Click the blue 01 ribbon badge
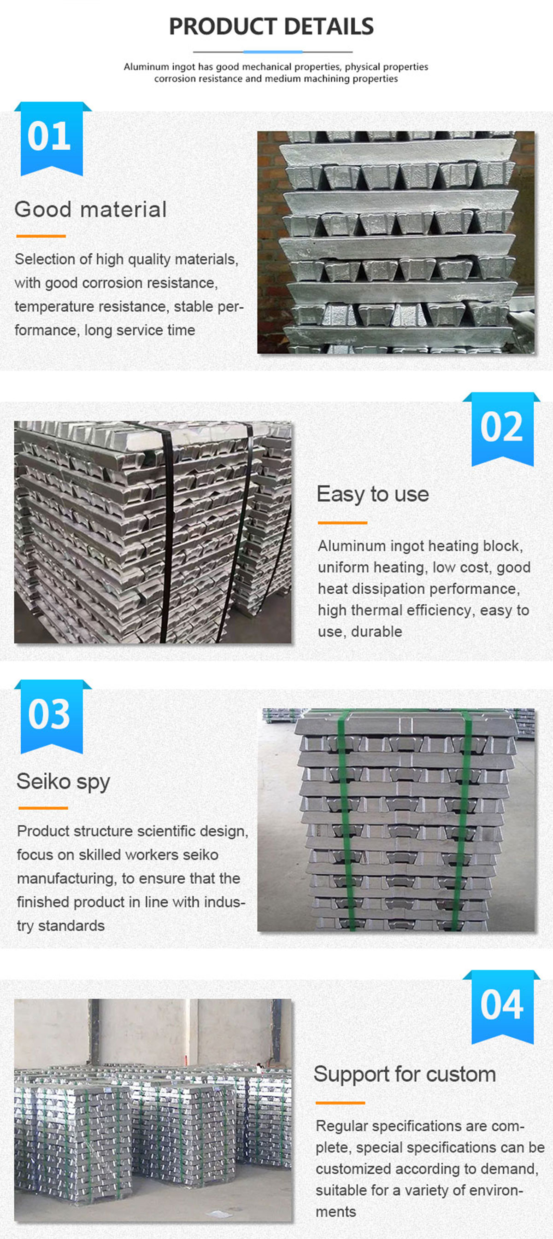This screenshot has width=553, height=1239. (52, 139)
